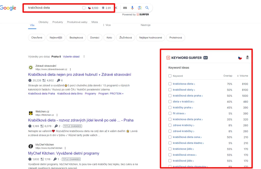Viewport: 261px width, 169px height.
Task: Check the 'krabickova dieta' keyword
Action: pyautogui.click(x=170, y=84)
